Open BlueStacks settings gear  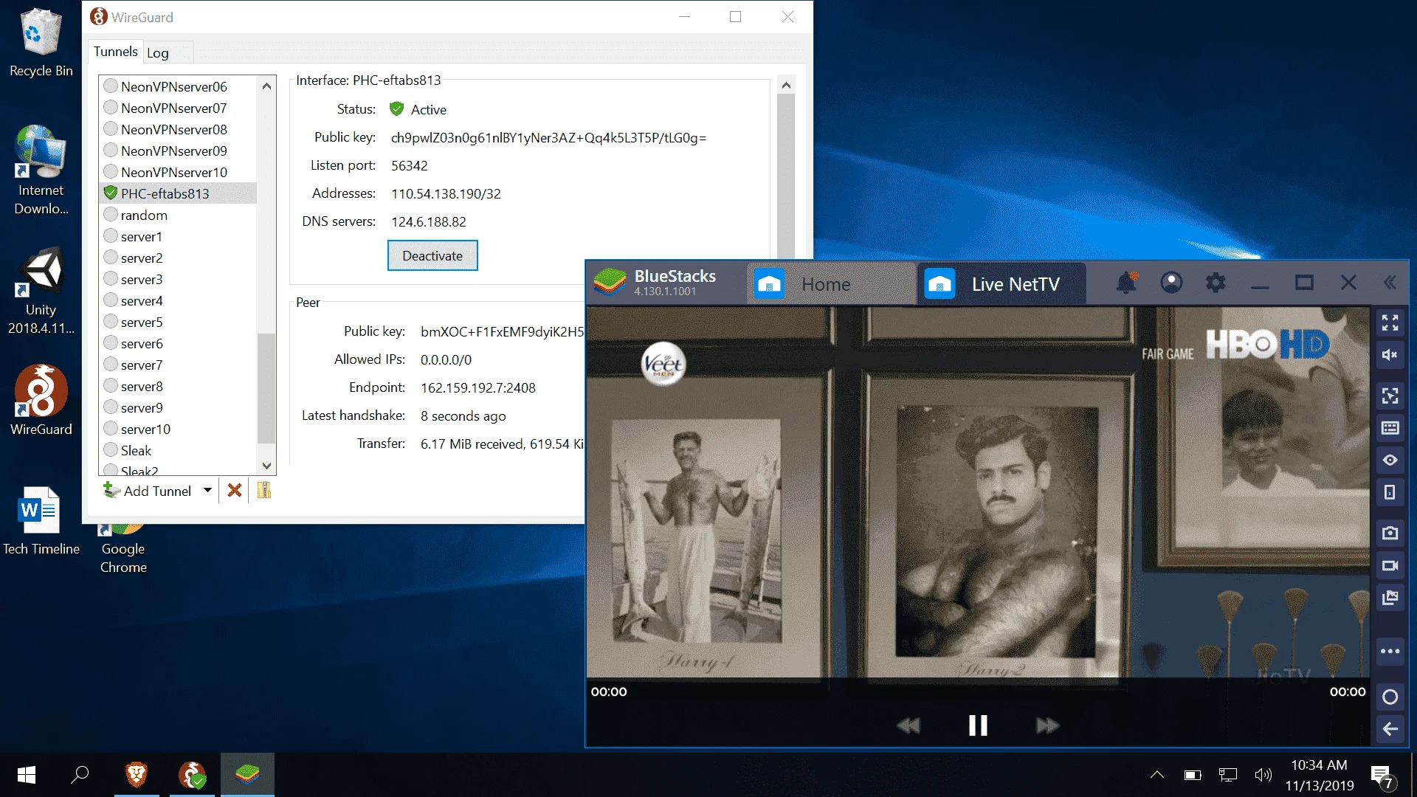click(x=1216, y=283)
